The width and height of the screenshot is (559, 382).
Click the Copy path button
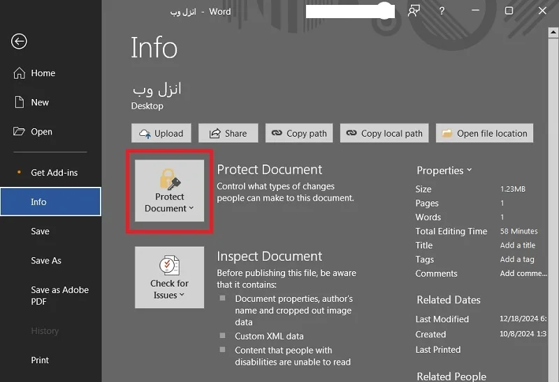[x=299, y=133]
